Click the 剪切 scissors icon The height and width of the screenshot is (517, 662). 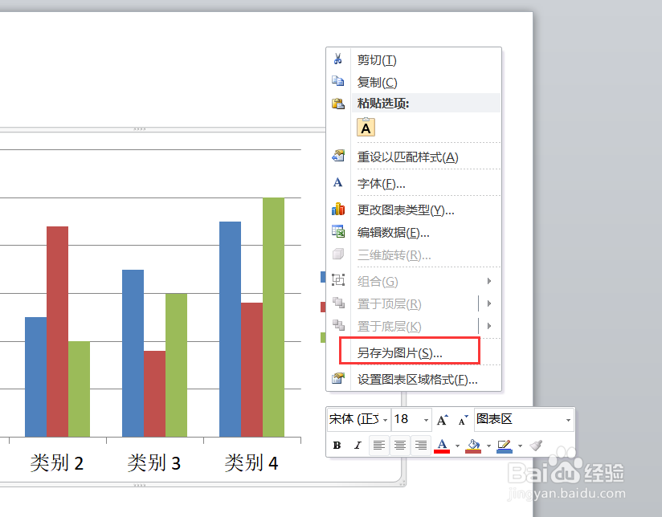coord(339,59)
